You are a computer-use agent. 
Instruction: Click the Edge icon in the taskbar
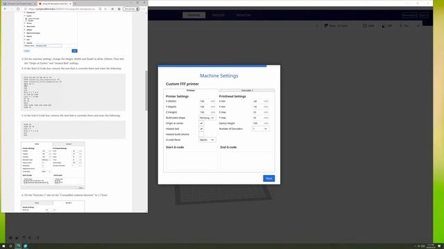pos(19,246)
